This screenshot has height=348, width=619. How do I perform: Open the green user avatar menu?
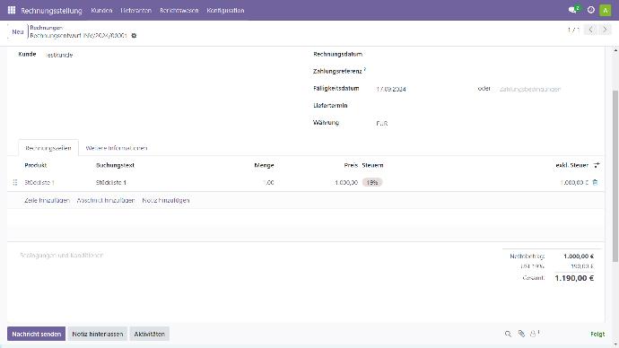click(x=606, y=10)
